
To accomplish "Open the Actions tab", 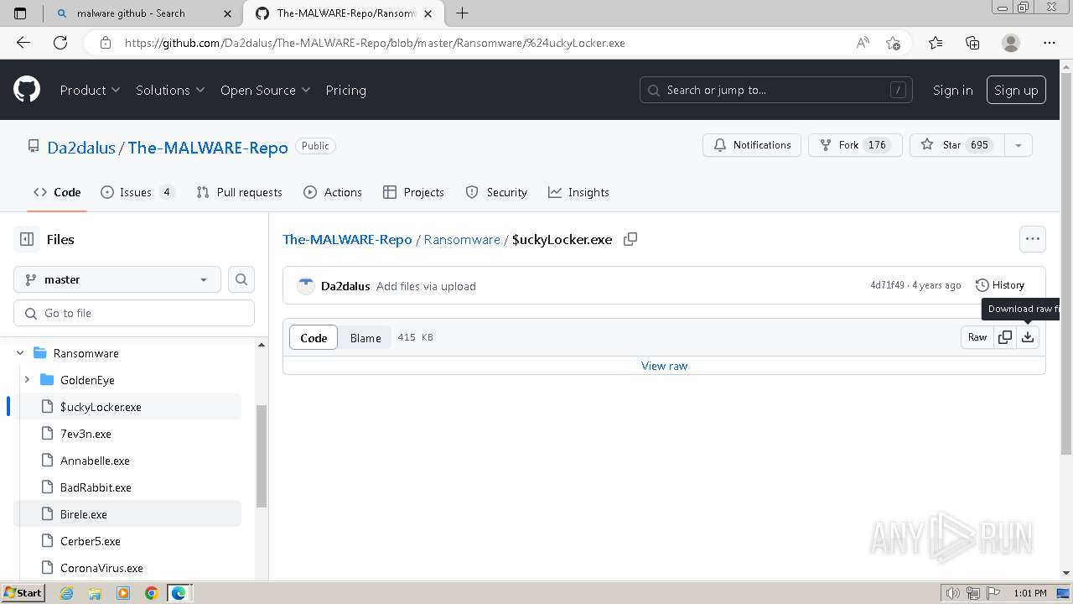I will (333, 192).
